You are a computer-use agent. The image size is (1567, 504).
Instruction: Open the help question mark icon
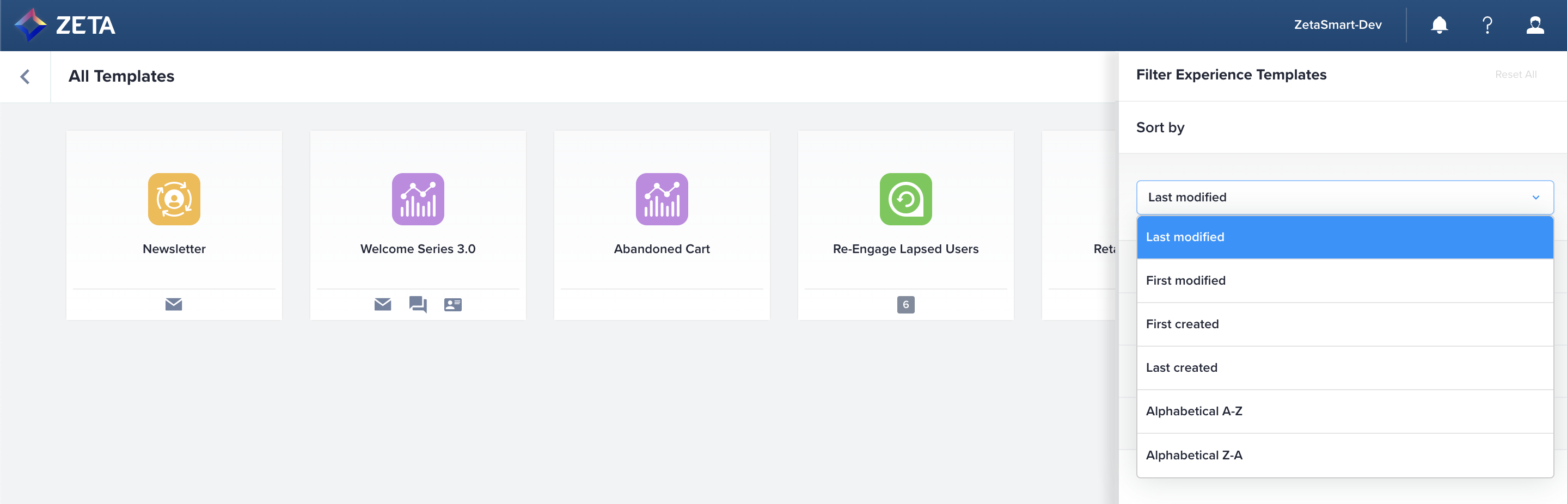1487,25
